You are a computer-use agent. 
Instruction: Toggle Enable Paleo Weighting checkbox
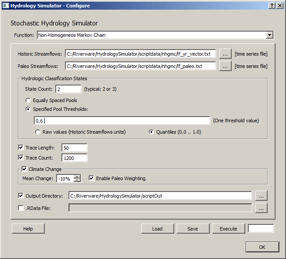(x=91, y=178)
